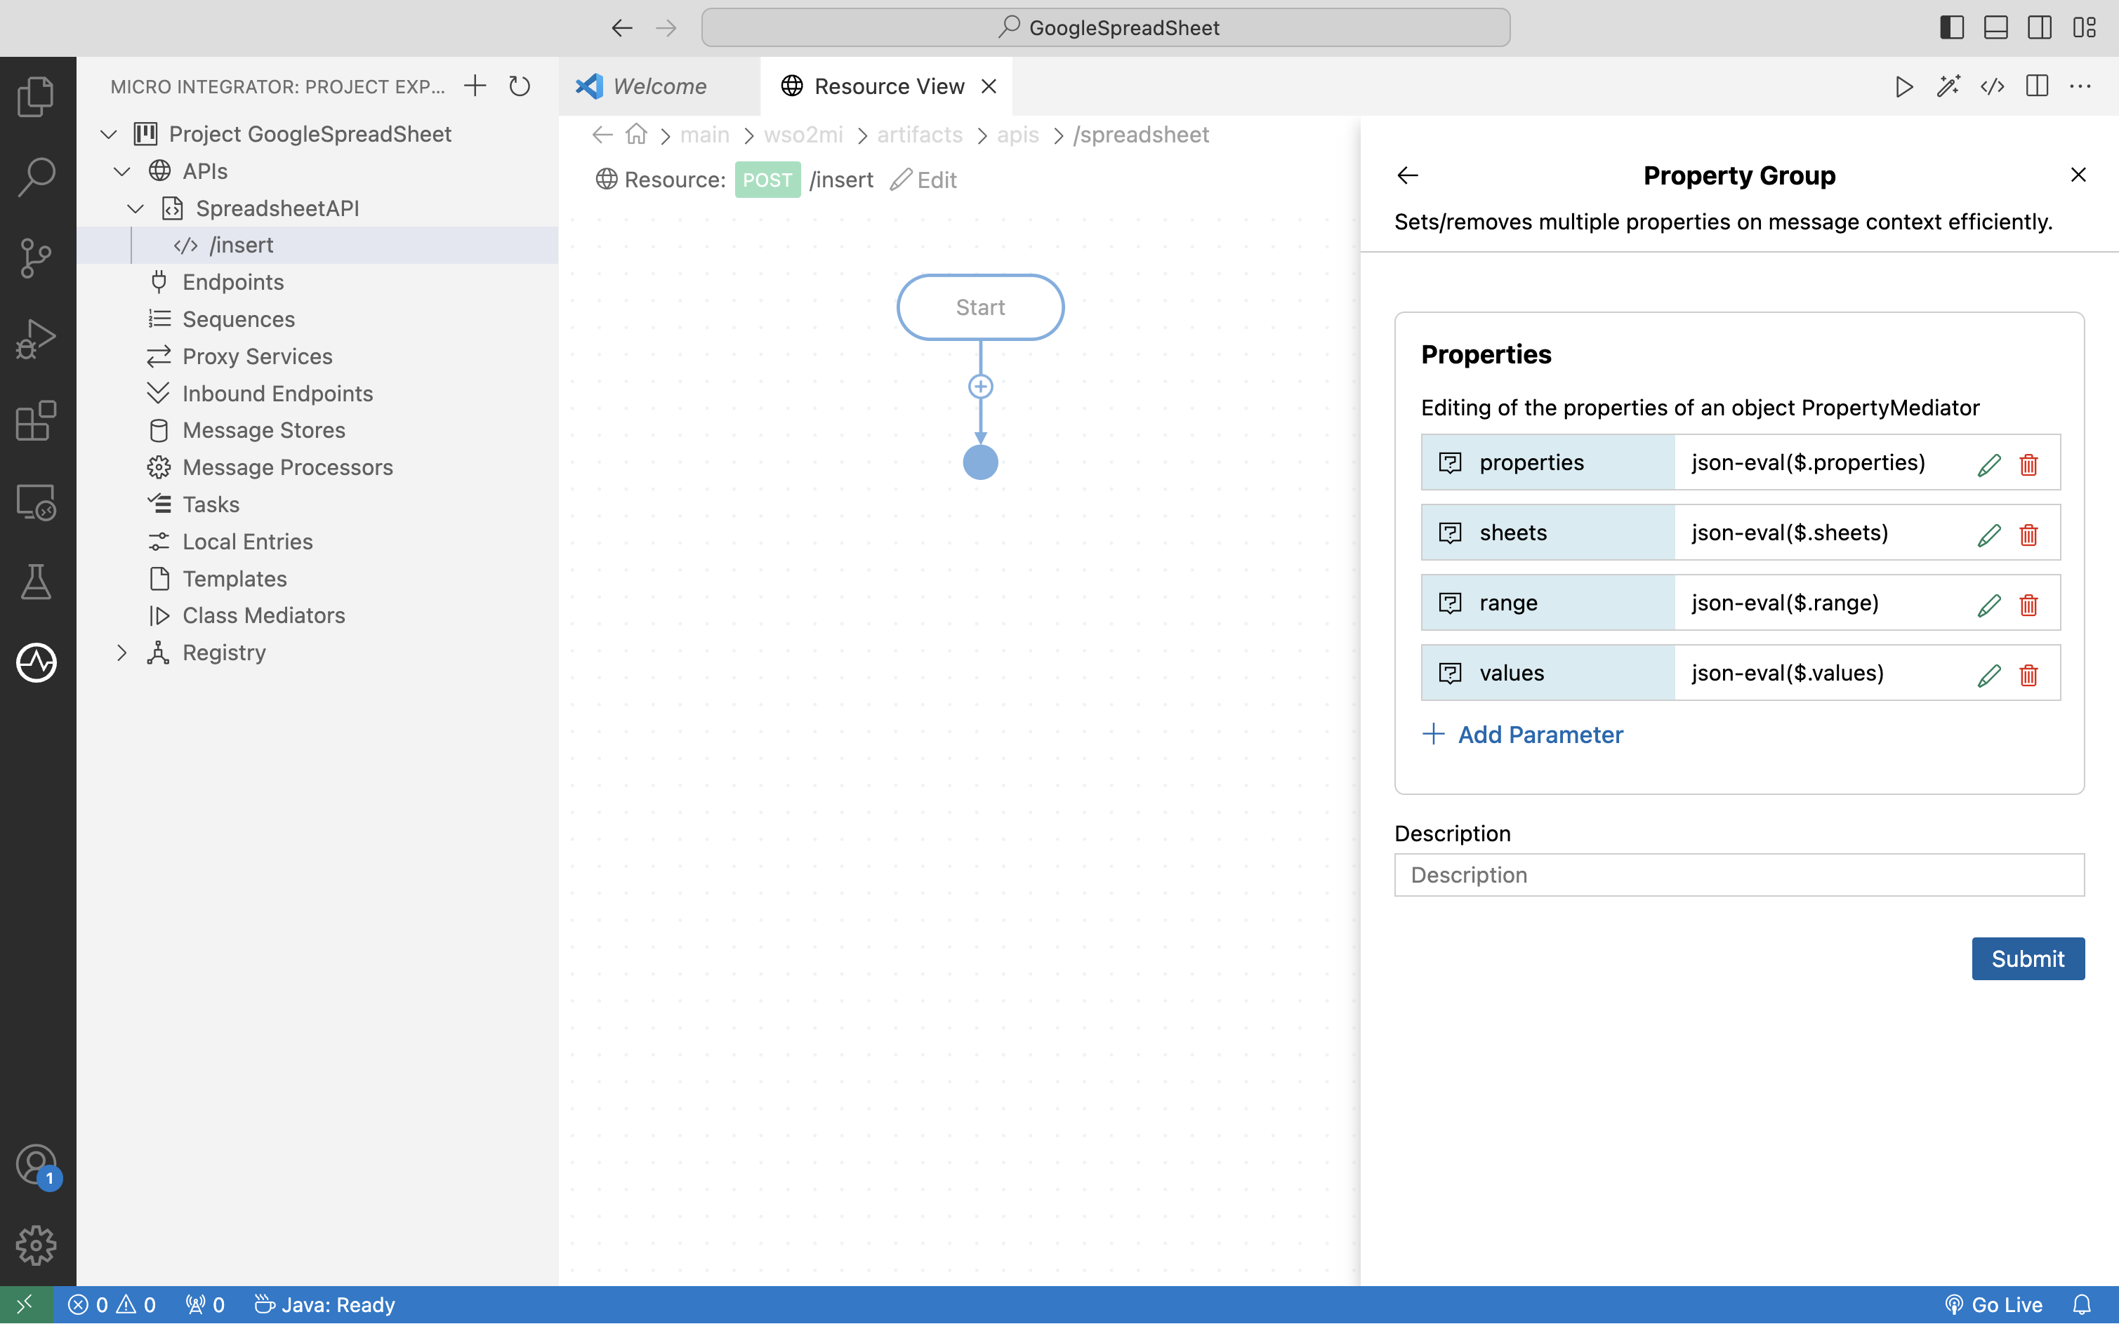Collapse the SpreadsheetAPI tree node
The height and width of the screenshot is (1324, 2119).
(x=135, y=208)
